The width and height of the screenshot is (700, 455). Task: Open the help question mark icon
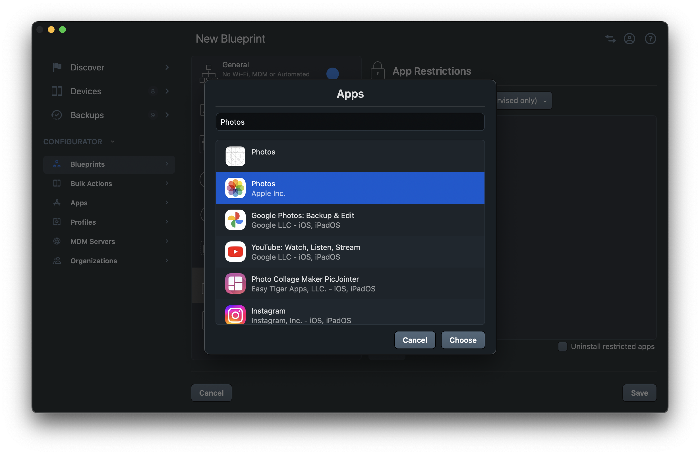coord(650,38)
